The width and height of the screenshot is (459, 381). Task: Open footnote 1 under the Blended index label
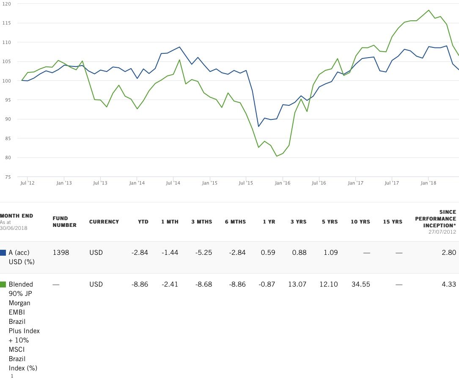point(12,376)
